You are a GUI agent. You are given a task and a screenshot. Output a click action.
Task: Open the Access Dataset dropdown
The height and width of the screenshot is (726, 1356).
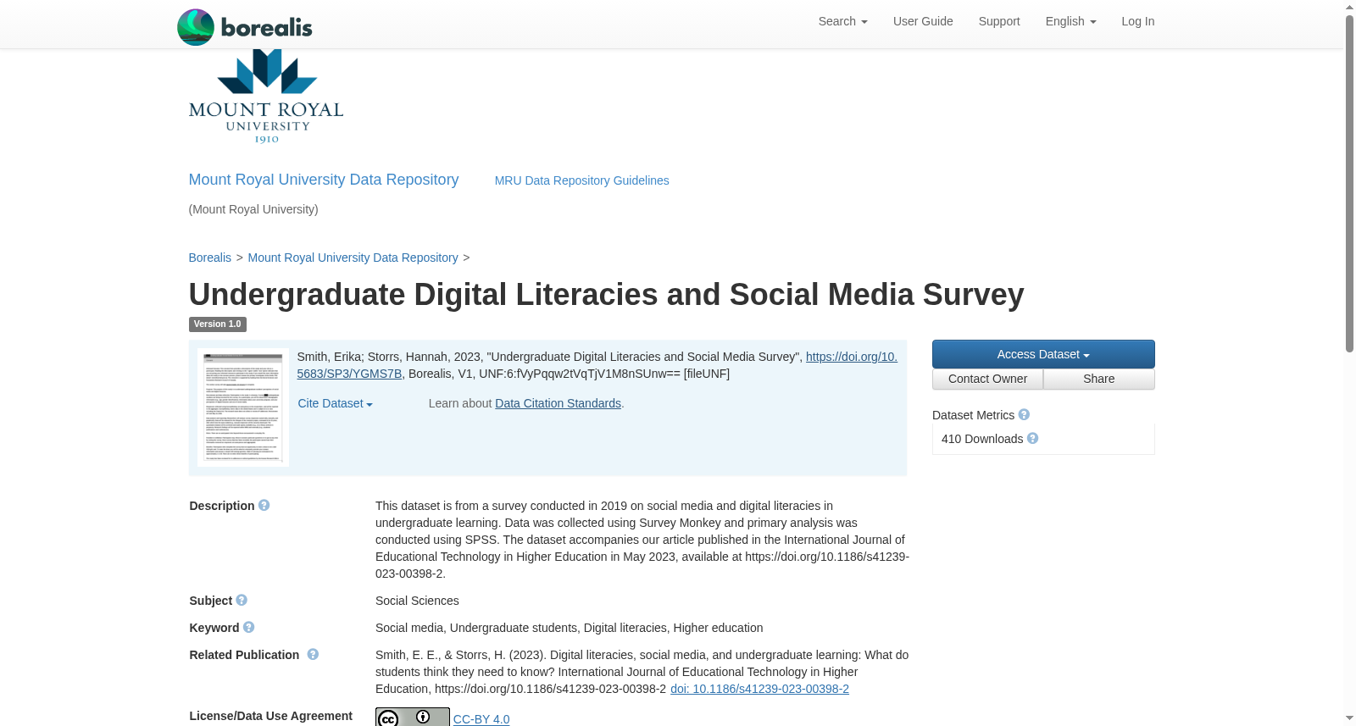tap(1043, 354)
